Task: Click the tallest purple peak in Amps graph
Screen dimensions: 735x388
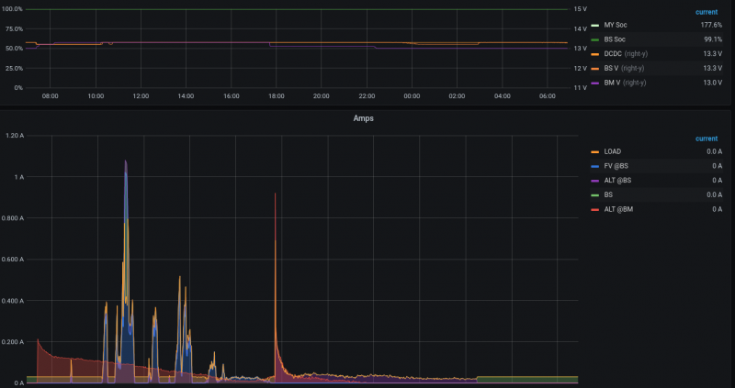Action: click(x=126, y=163)
